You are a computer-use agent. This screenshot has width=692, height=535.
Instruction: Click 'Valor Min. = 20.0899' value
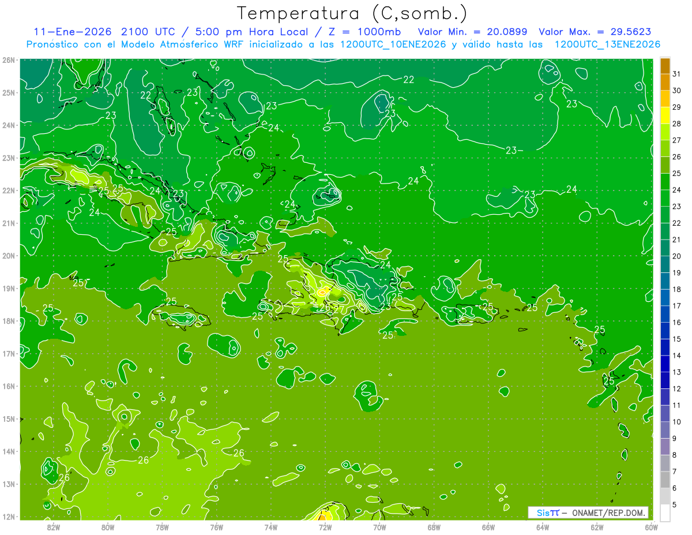[x=474, y=32]
